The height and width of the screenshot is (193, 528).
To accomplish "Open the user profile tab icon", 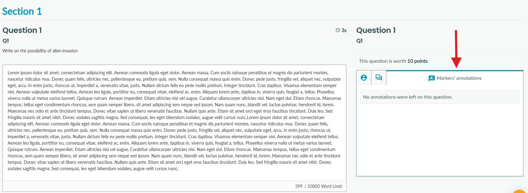I will (363, 78).
